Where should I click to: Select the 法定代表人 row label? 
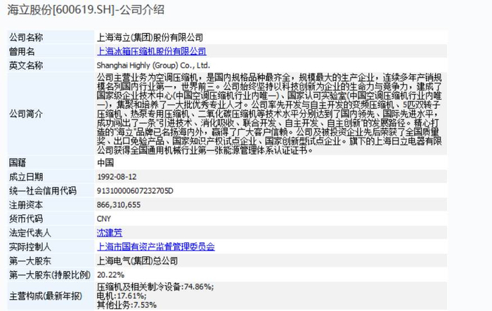point(30,233)
